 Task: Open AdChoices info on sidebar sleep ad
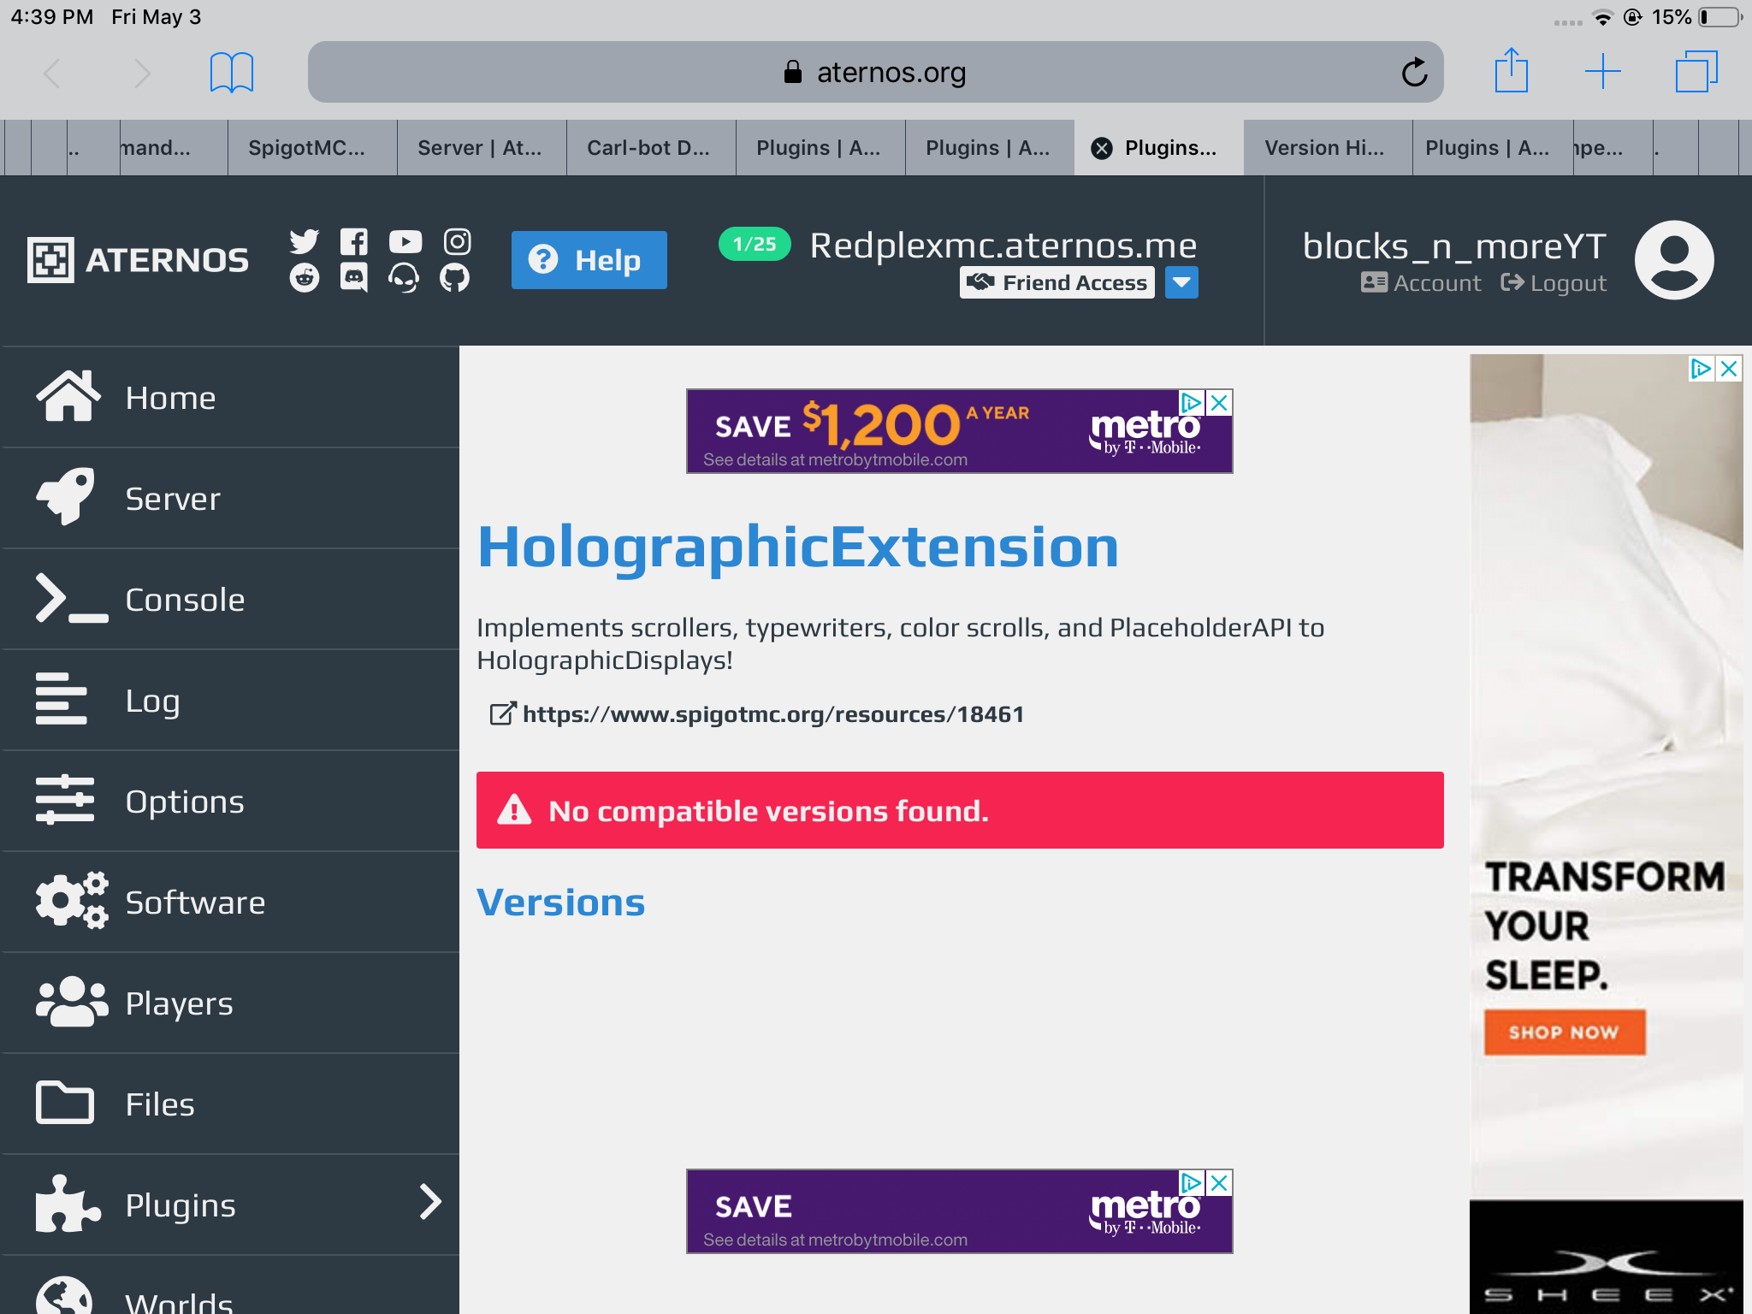tap(1702, 369)
